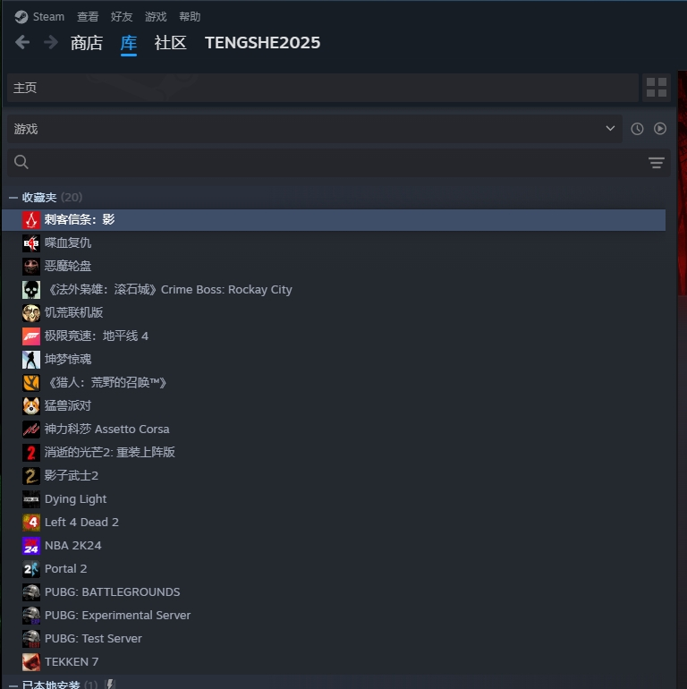Viewport: 687px width, 689px height.
Task: Open the 查看 menu
Action: (88, 17)
